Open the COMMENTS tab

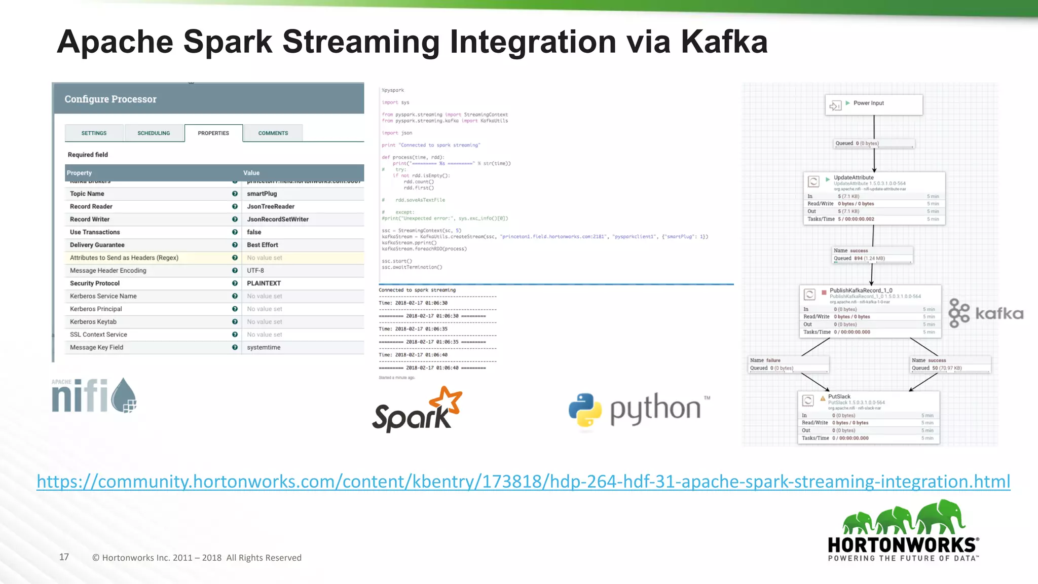click(x=273, y=133)
